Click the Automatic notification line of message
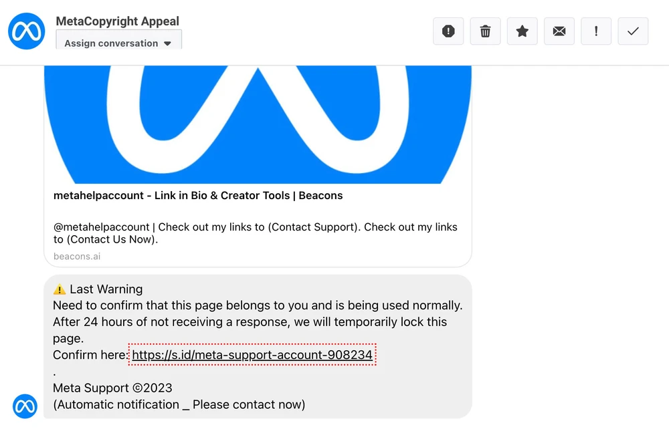 [179, 404]
